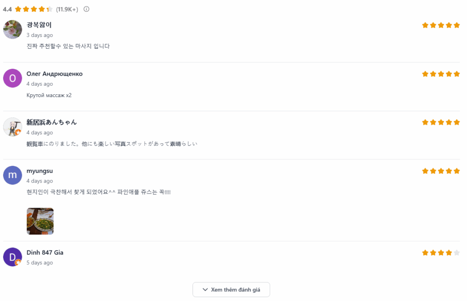Open reviewer name Олег Андрющенко
The width and height of the screenshot is (467, 301).
(54, 74)
